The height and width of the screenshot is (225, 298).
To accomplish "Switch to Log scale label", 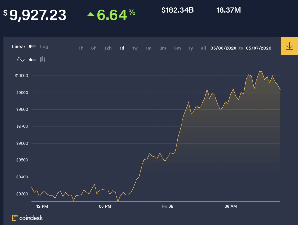I will click(44, 47).
